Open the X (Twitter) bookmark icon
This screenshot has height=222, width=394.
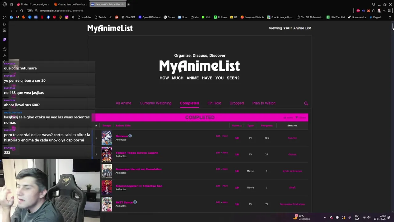[73, 17]
